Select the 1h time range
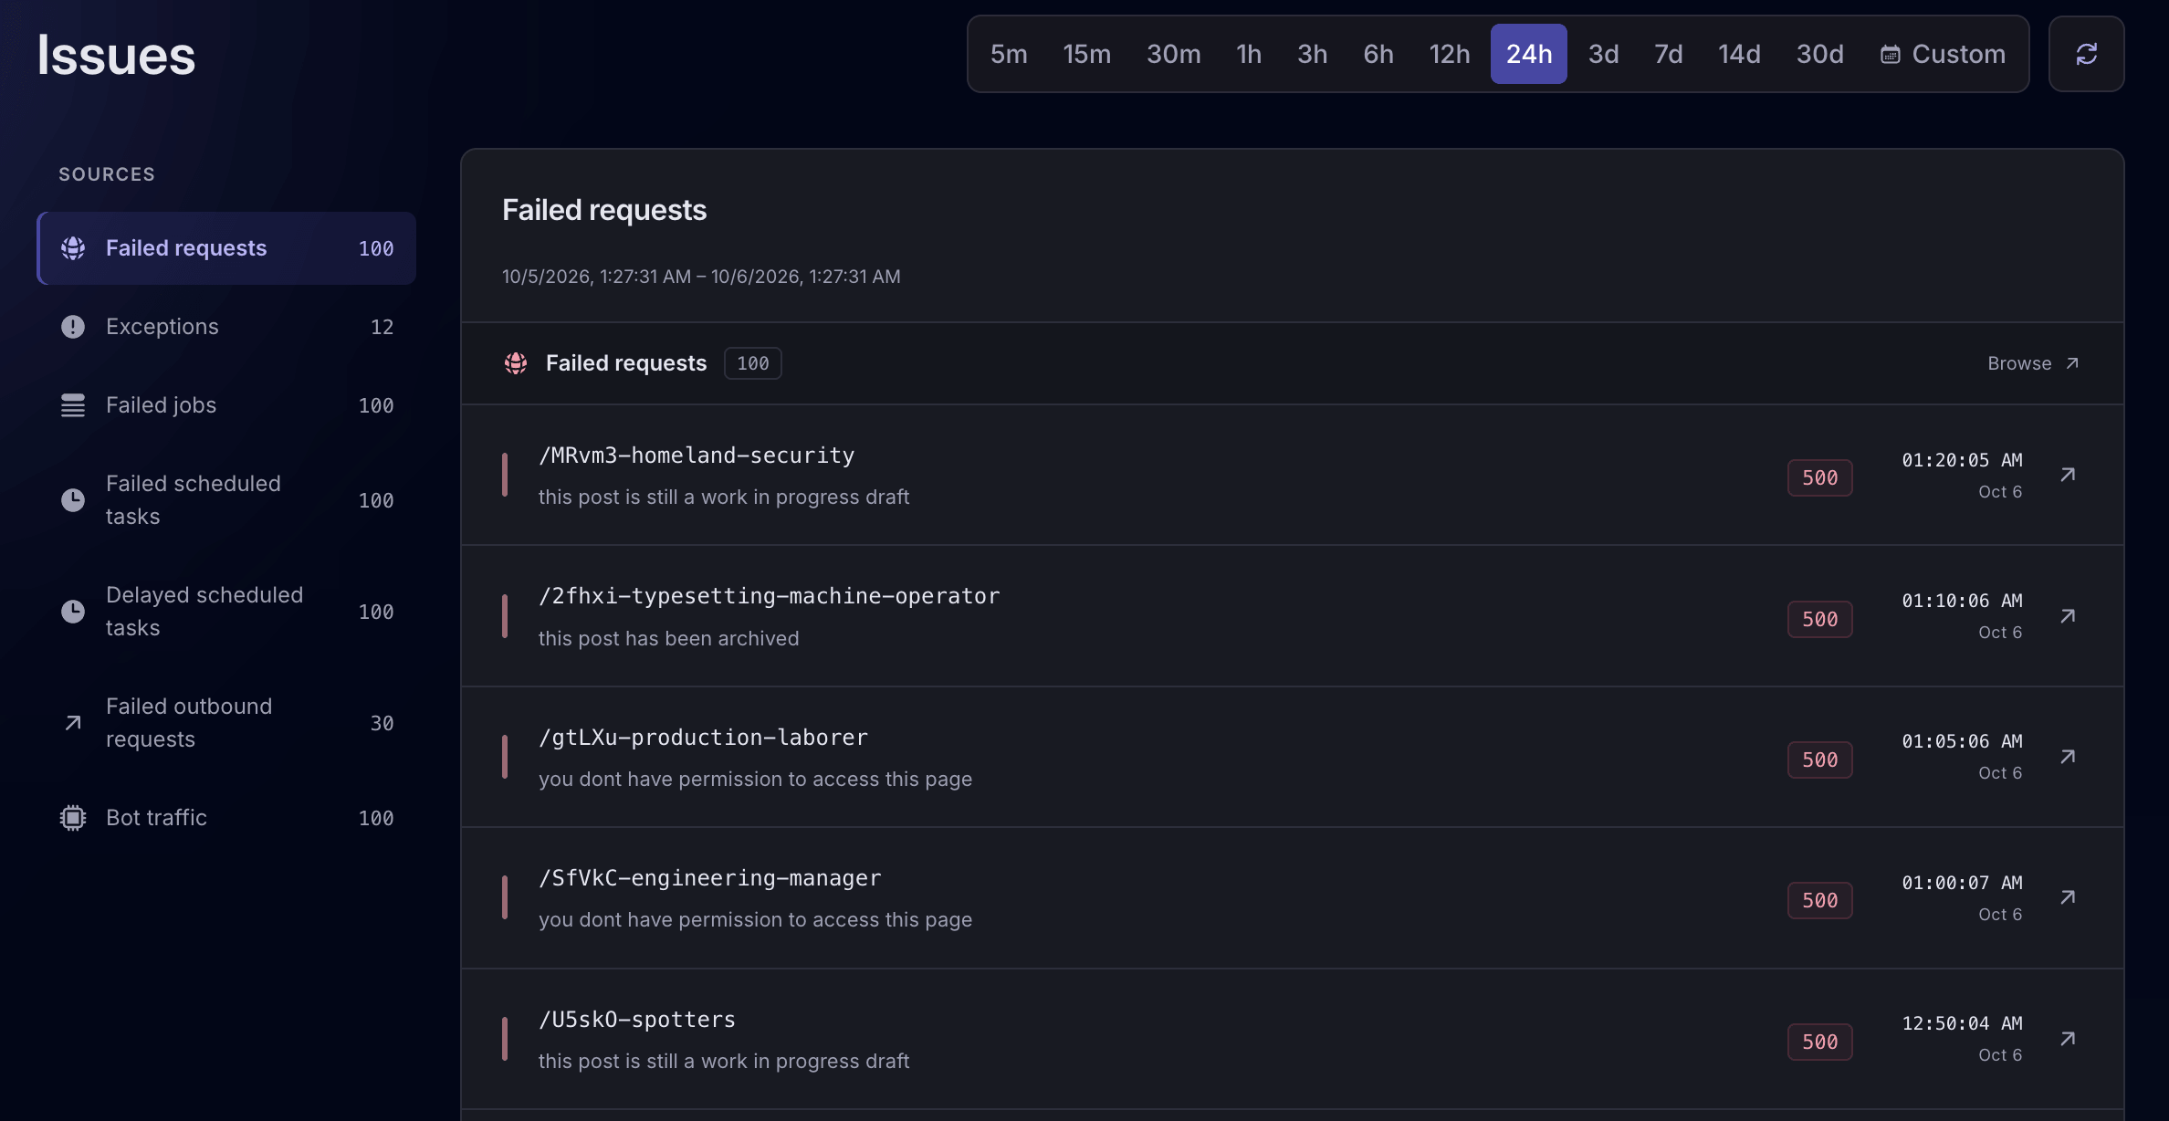2169x1121 pixels. tap(1249, 54)
